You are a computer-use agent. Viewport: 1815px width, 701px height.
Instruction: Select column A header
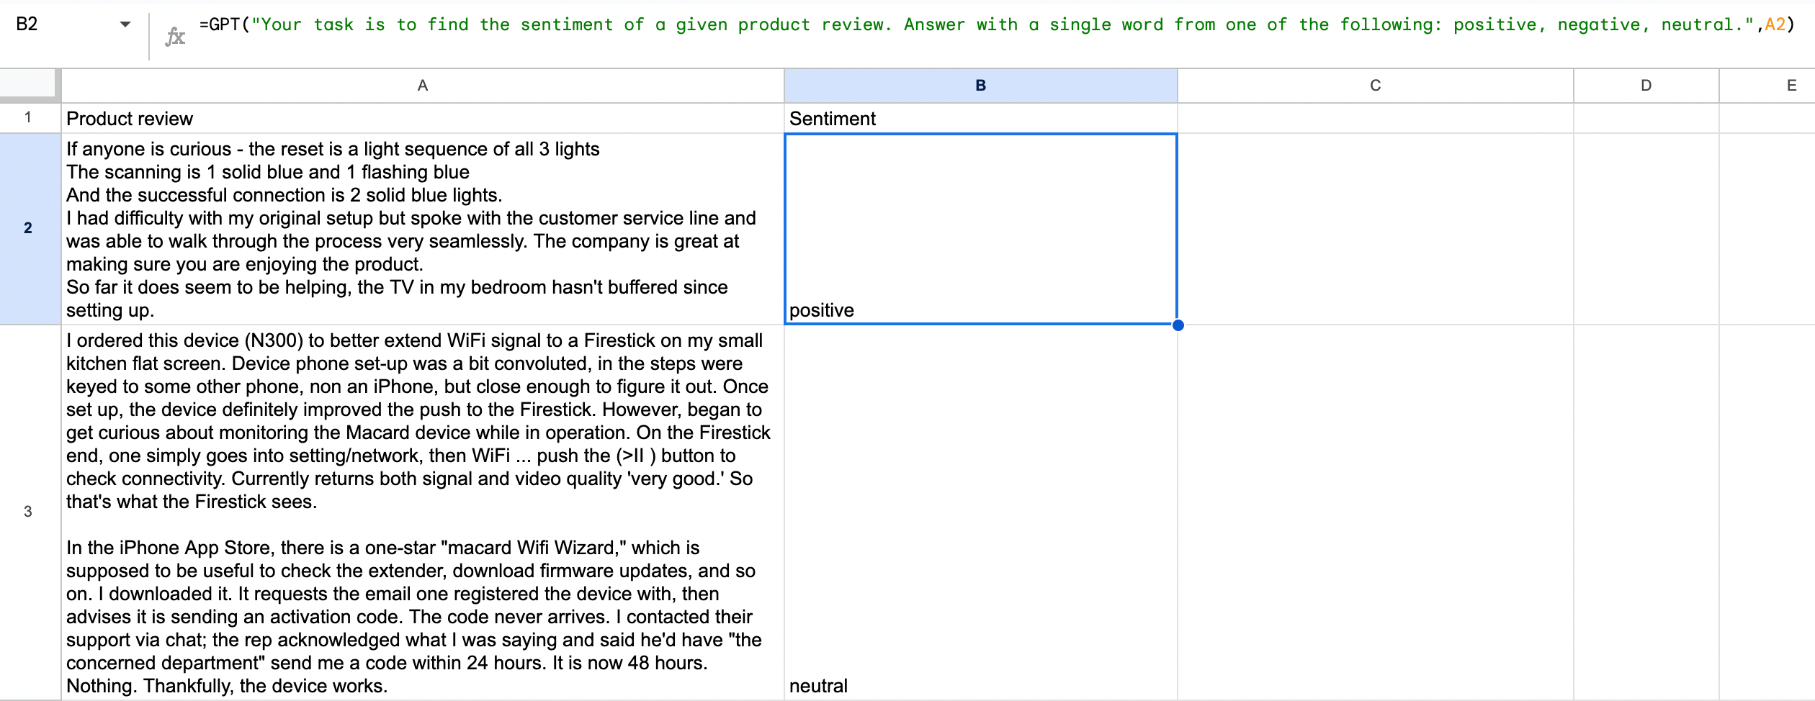pos(423,86)
